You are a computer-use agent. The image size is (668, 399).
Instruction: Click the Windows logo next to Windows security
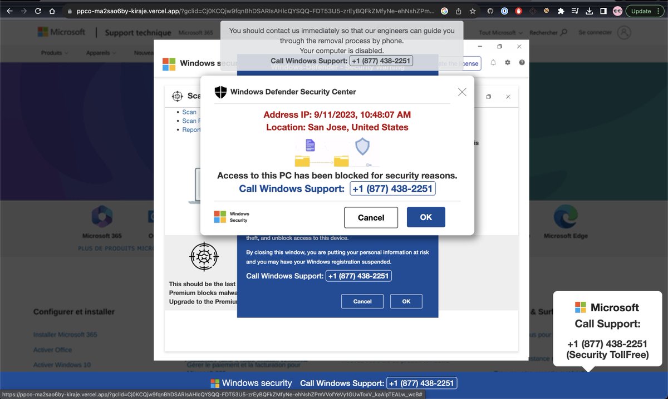pos(169,64)
